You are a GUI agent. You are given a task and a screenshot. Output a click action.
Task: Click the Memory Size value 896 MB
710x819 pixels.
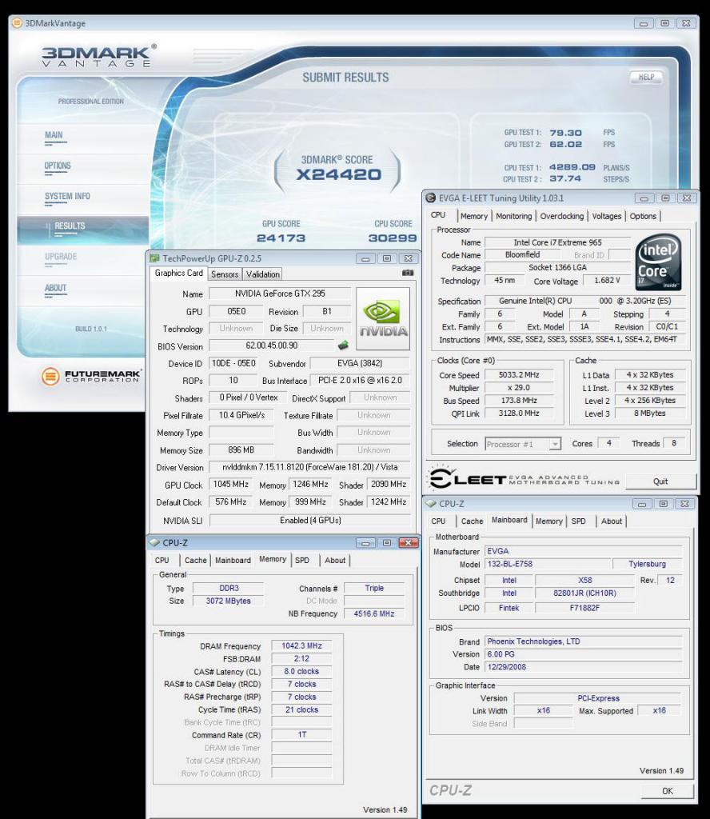pyautogui.click(x=241, y=449)
